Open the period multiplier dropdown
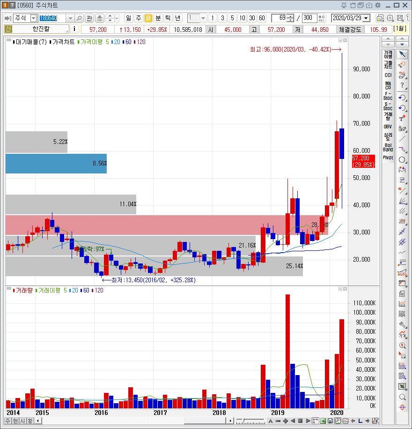 point(203,18)
